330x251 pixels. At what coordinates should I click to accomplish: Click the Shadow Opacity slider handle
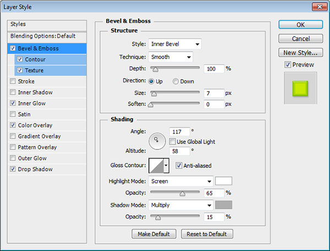coord(158,217)
